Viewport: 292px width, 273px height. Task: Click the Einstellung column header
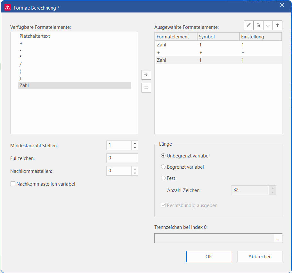tap(261, 37)
